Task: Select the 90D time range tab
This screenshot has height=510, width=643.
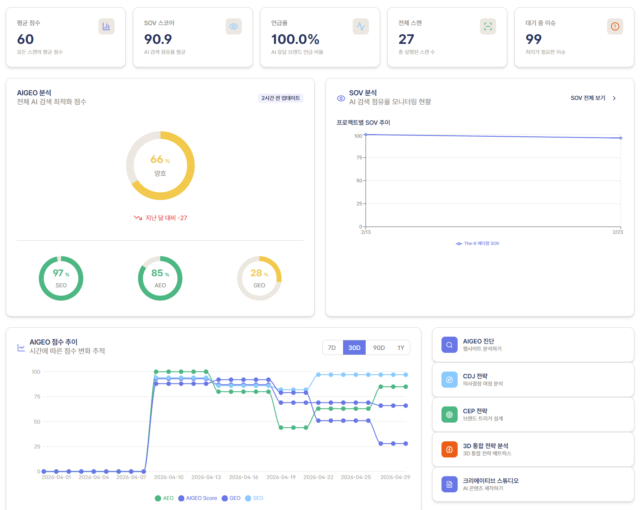Action: pos(379,347)
